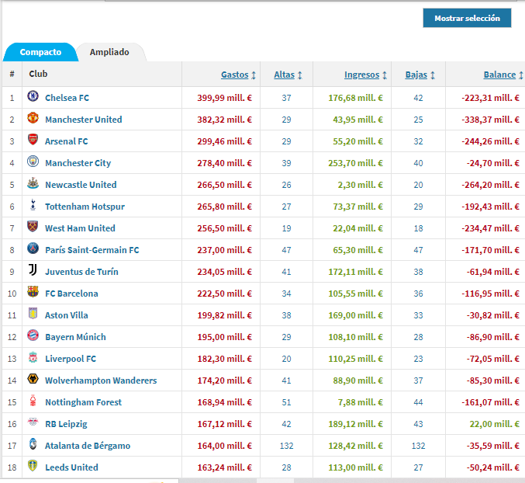The width and height of the screenshot is (525, 483).
Task: Click the Bayern Múnich crest icon
Action: (33, 335)
